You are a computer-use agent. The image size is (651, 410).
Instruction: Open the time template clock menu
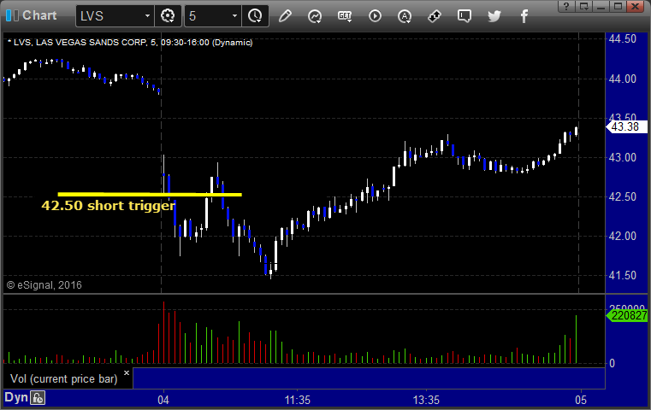[x=255, y=16]
